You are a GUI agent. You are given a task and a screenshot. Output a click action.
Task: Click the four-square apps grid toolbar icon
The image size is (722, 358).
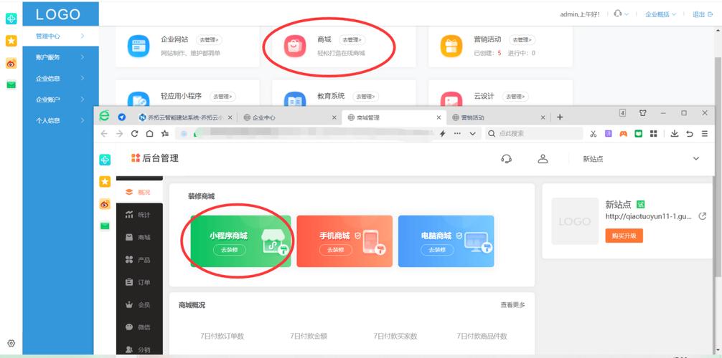pos(653,134)
